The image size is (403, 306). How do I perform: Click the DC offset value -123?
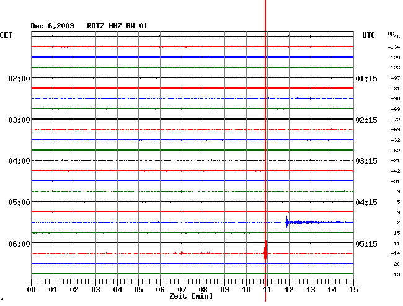pos(394,68)
